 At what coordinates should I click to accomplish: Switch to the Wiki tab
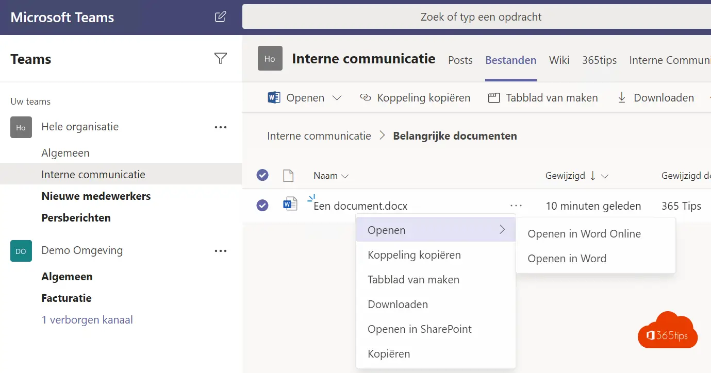click(559, 60)
